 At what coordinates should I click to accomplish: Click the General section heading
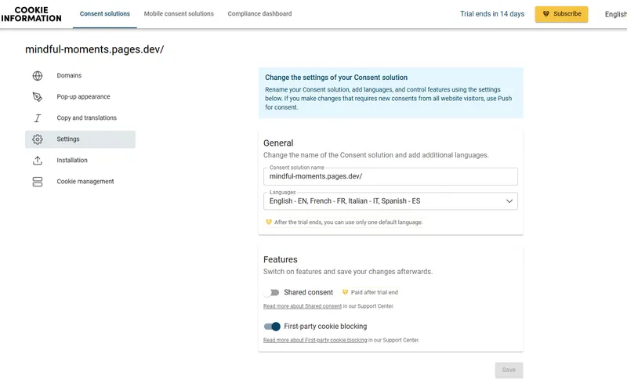pyautogui.click(x=278, y=143)
